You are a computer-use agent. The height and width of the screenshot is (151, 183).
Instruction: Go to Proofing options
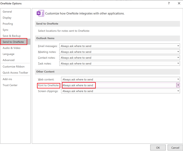pyautogui.click(x=8, y=24)
